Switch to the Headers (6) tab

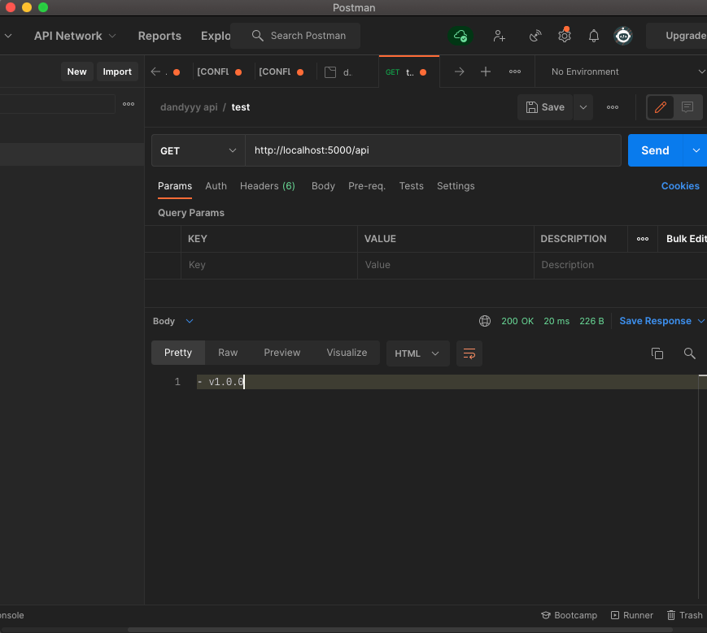pos(268,186)
